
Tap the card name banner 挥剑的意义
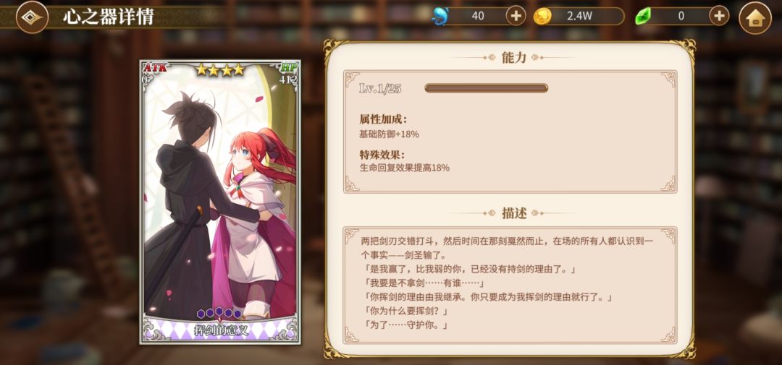click(220, 330)
